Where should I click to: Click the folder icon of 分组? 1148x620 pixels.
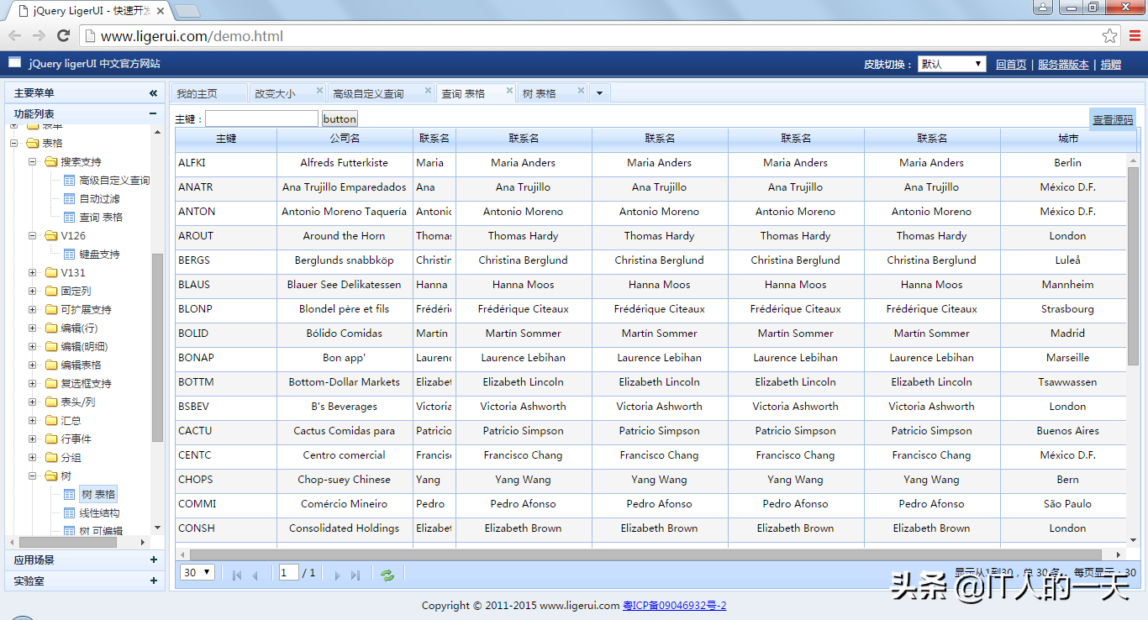point(50,458)
